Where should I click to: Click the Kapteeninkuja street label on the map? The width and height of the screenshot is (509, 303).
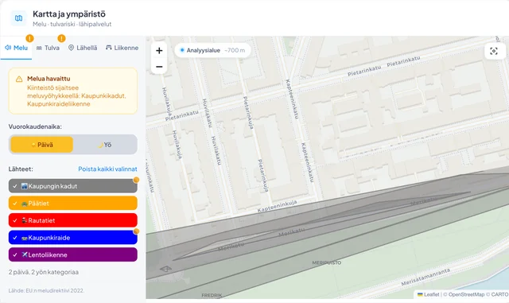pos(277,206)
